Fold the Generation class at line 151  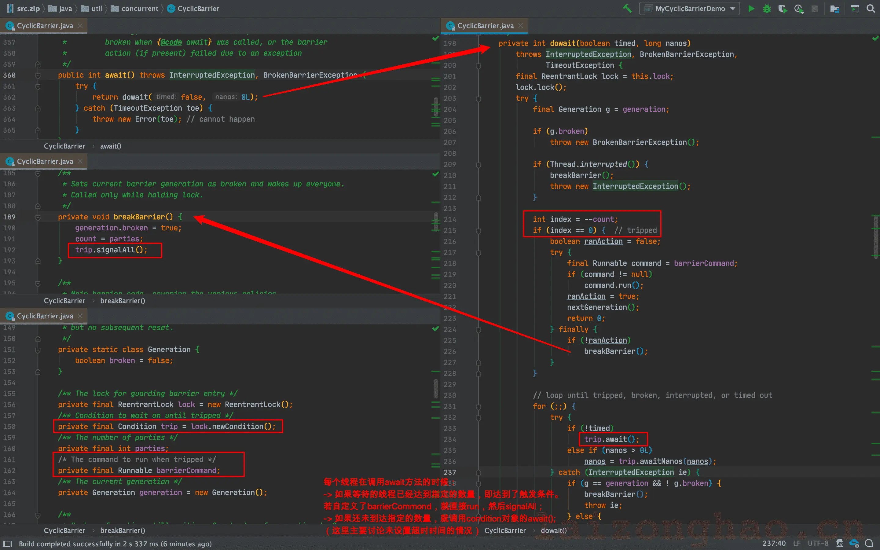[38, 350]
